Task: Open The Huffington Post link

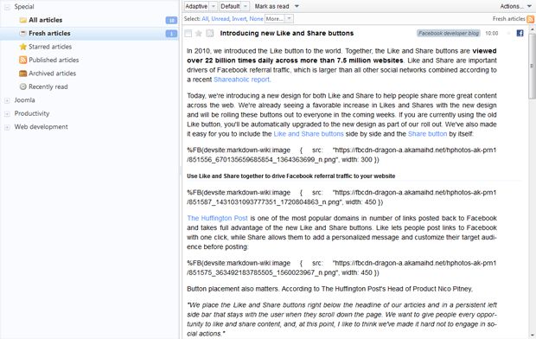Action: pos(217,218)
